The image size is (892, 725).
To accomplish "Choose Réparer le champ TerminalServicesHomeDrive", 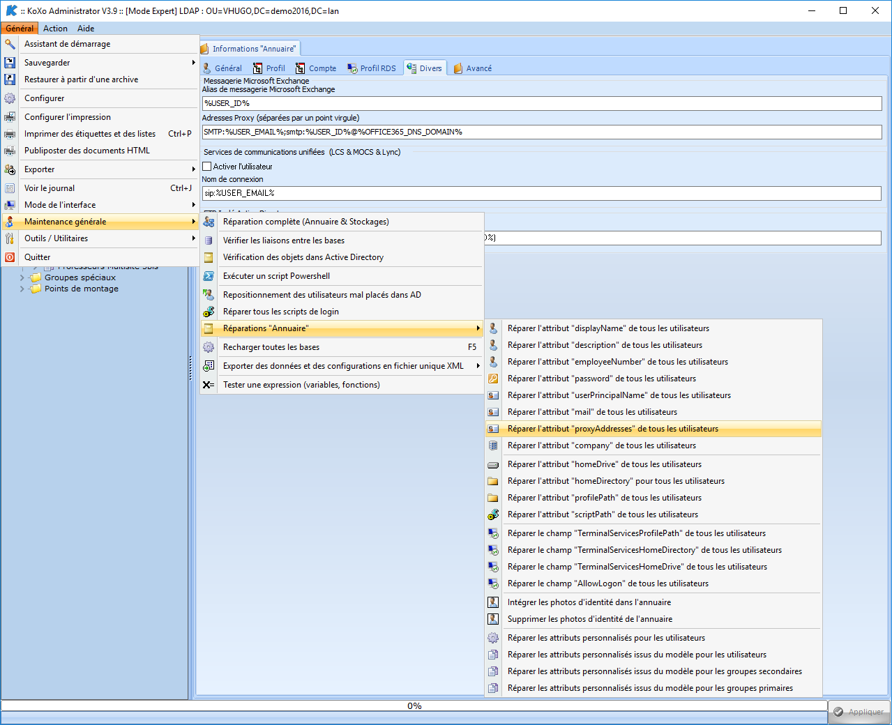I will point(653,567).
